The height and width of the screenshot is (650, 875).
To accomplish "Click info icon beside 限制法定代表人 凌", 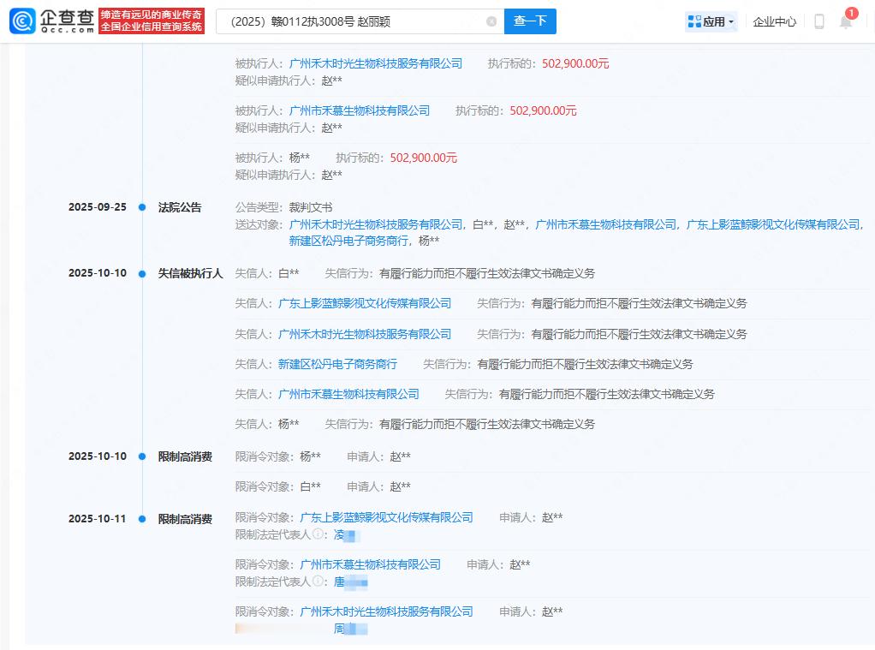I will [318, 534].
